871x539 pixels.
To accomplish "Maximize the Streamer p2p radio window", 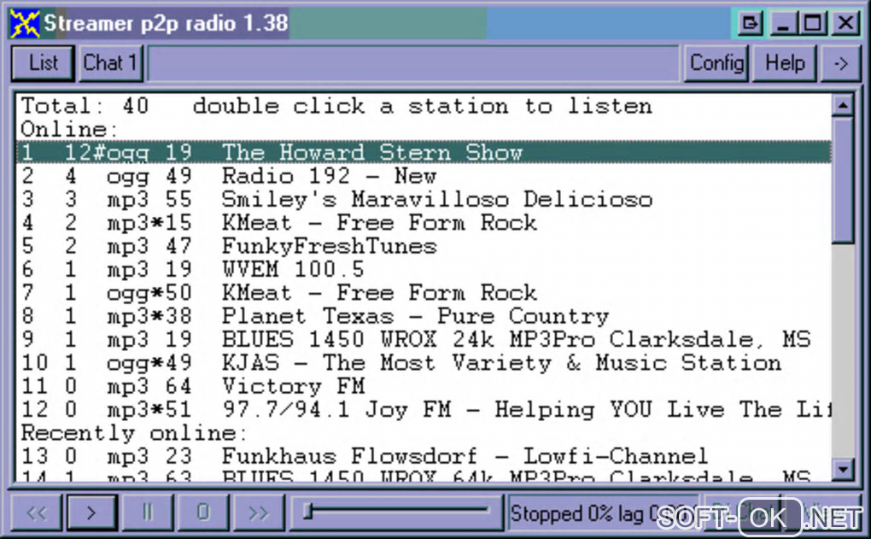I will (x=813, y=23).
